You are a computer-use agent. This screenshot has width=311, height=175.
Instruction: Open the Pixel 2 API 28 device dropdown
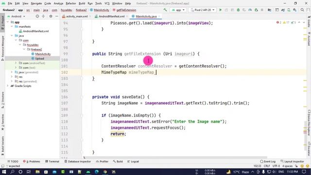(202, 10)
